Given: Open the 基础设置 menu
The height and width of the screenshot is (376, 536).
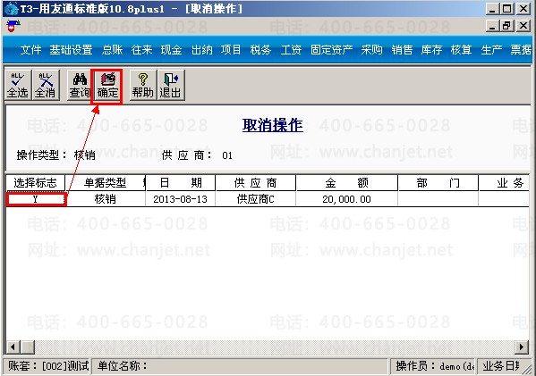Looking at the screenshot, I should coord(71,50).
